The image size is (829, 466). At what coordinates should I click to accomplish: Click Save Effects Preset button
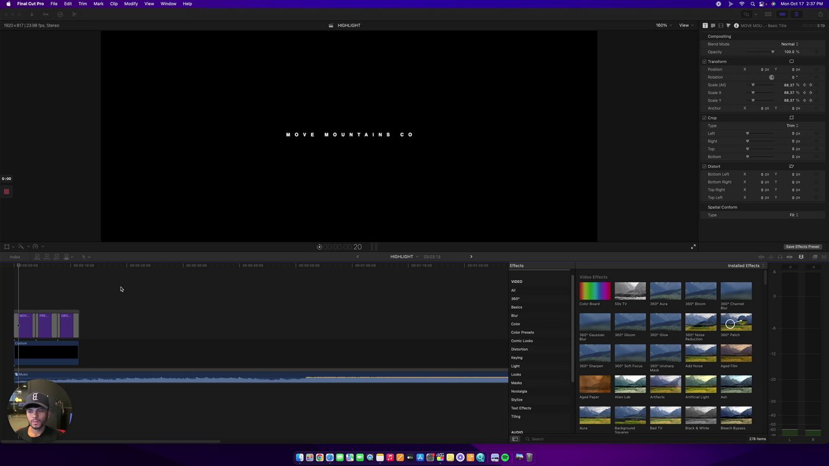pyautogui.click(x=802, y=247)
